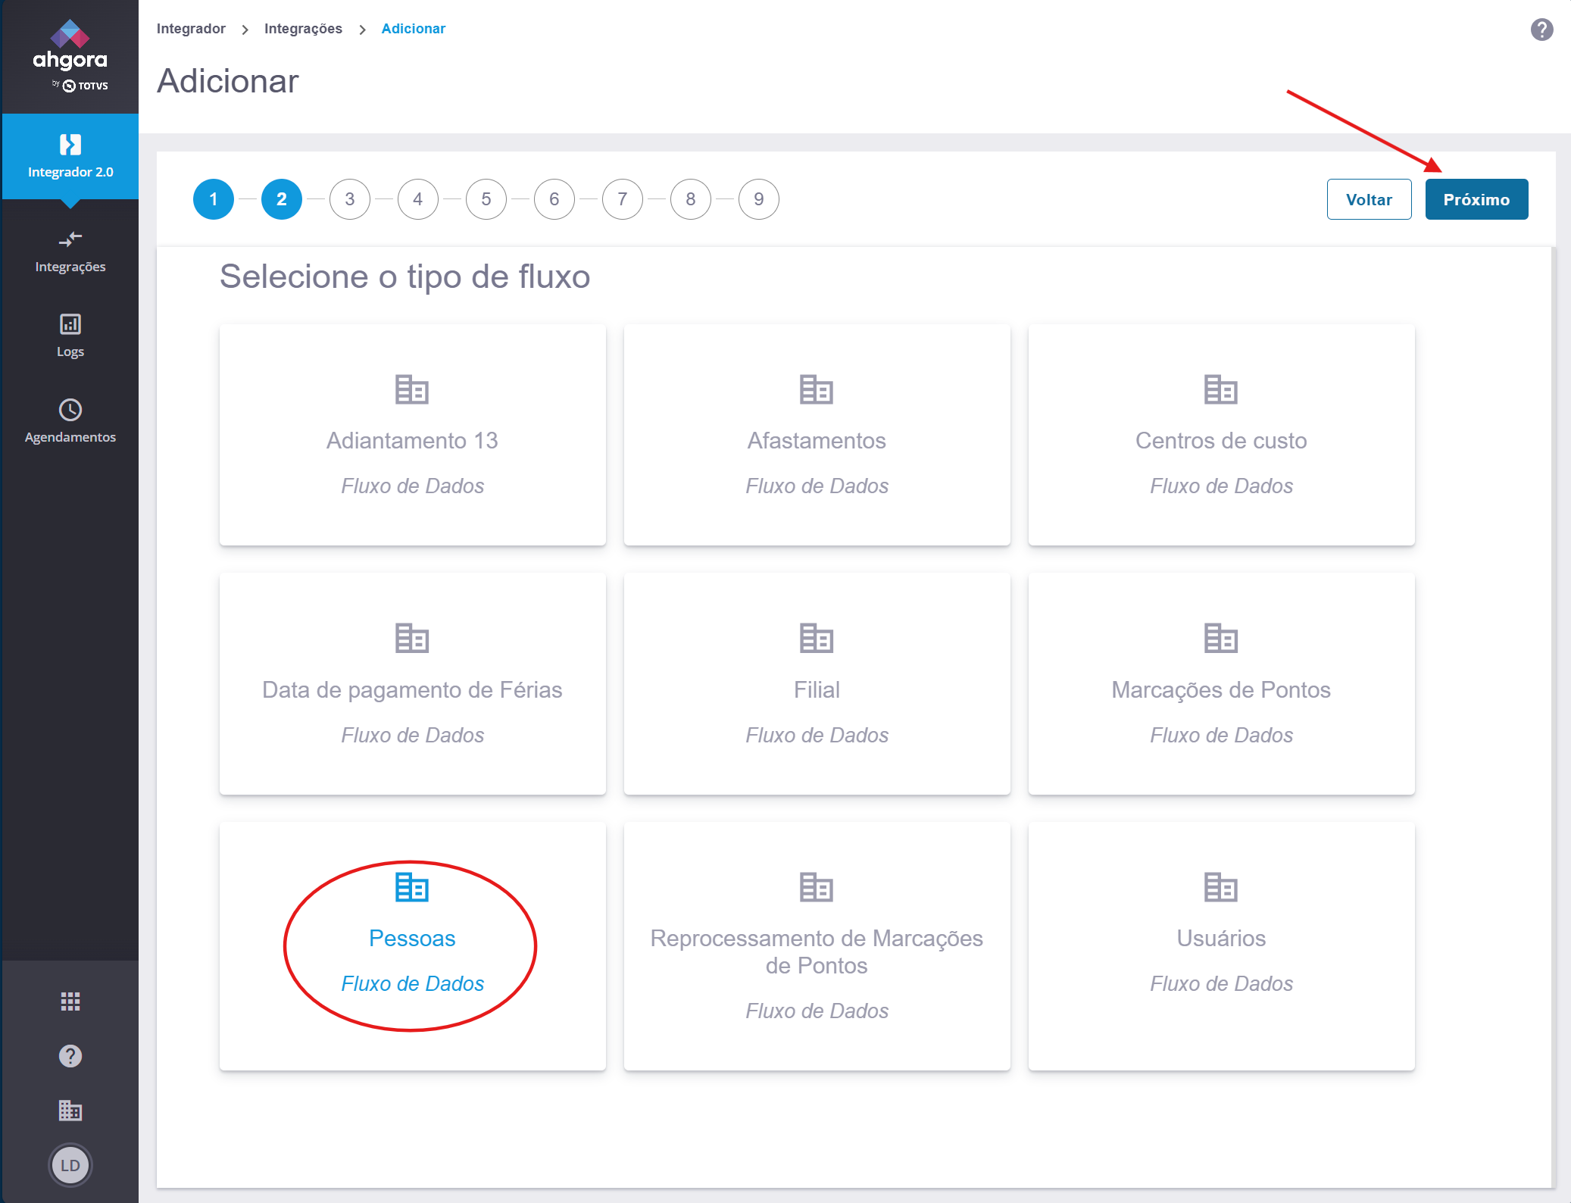Open the apps grid icon

[x=70, y=1001]
